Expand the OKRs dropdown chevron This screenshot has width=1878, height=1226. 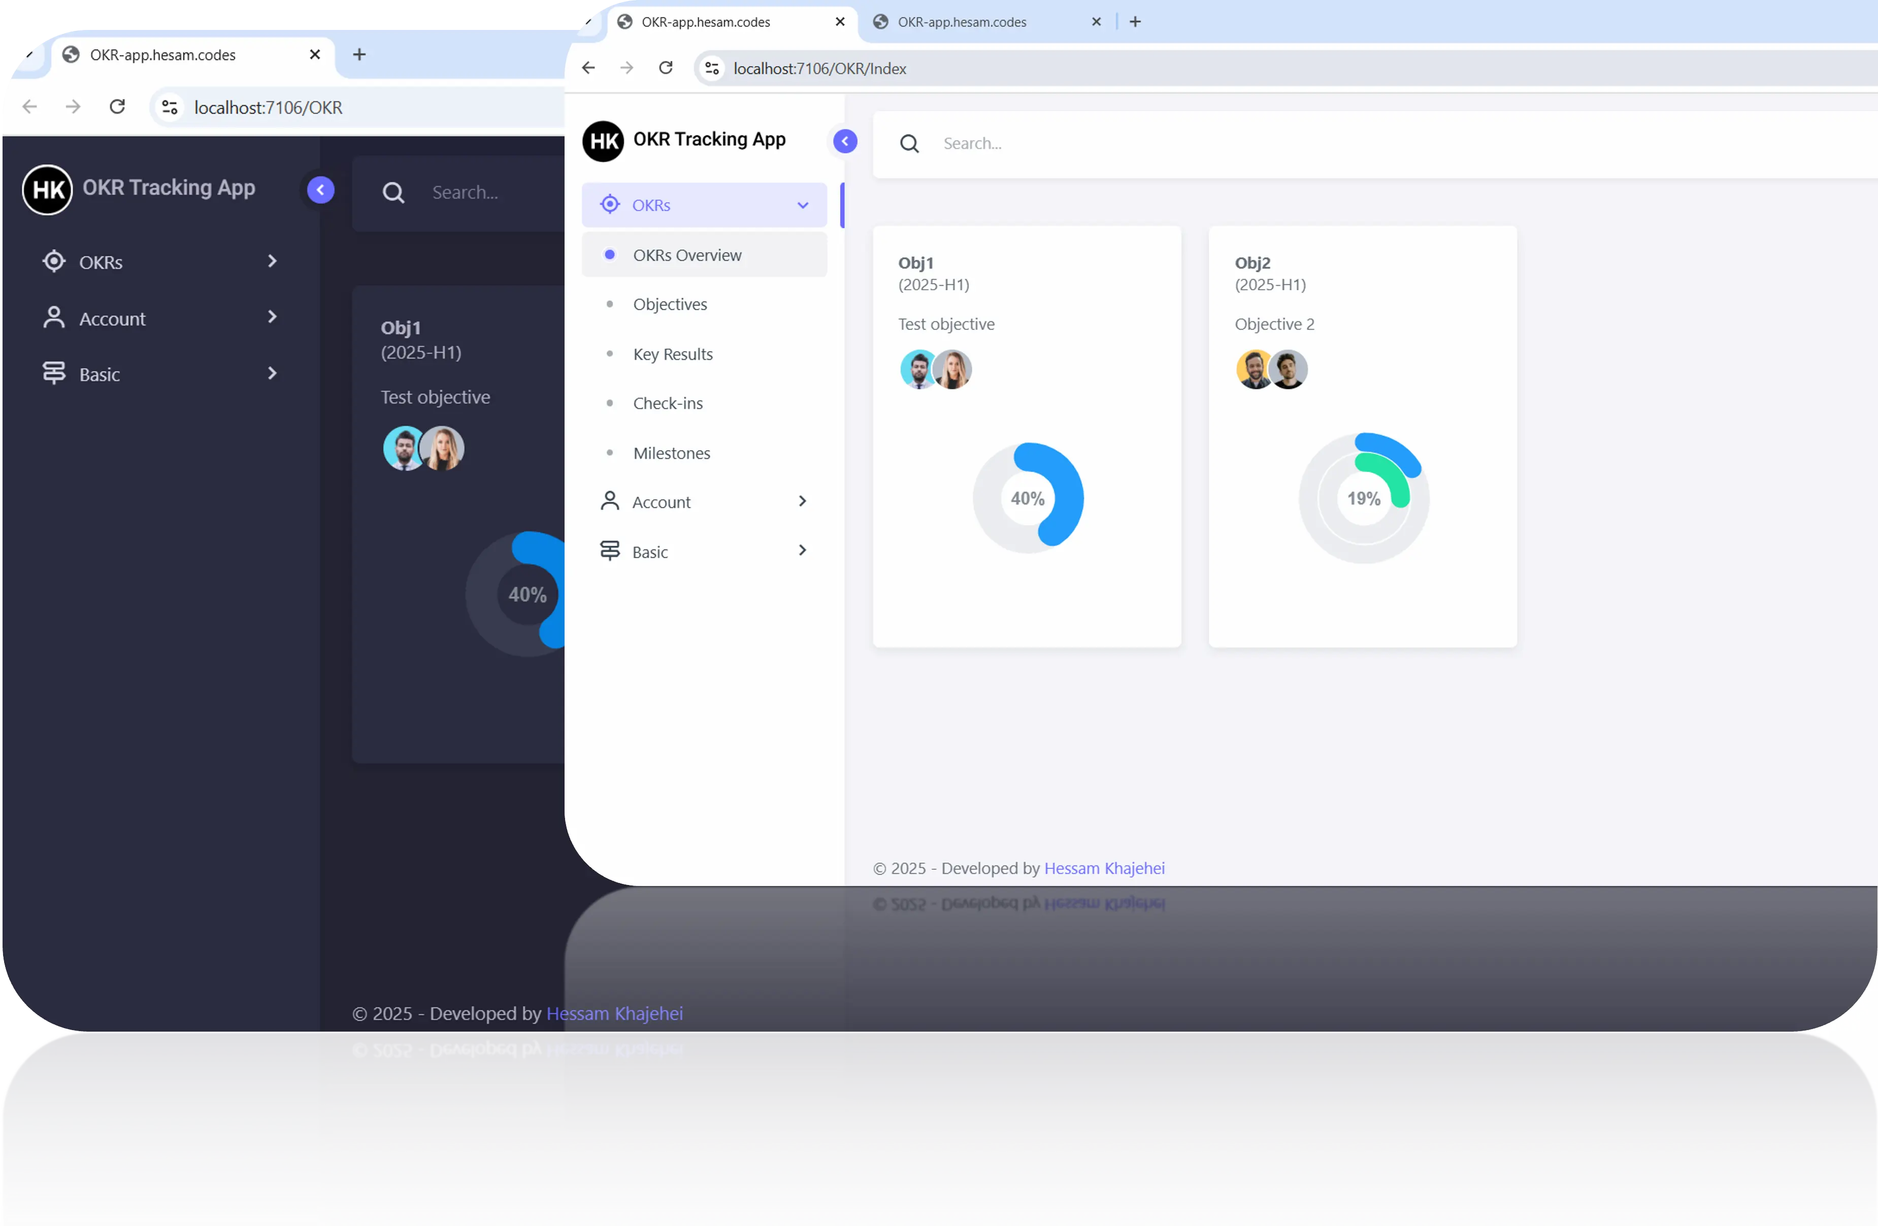coord(803,205)
